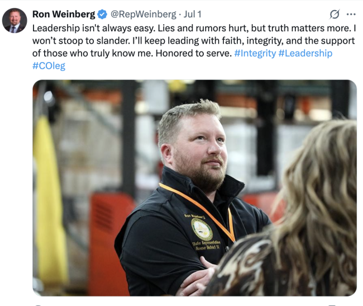Viewport: 363px width, 306px height.
Task: Click the Jul 1 timestamp
Action: [x=192, y=14]
